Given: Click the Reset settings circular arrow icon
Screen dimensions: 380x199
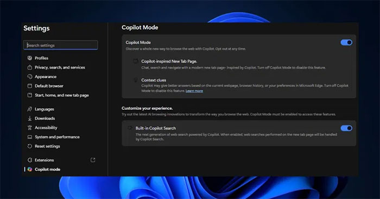Looking at the screenshot, I should click(29, 146).
